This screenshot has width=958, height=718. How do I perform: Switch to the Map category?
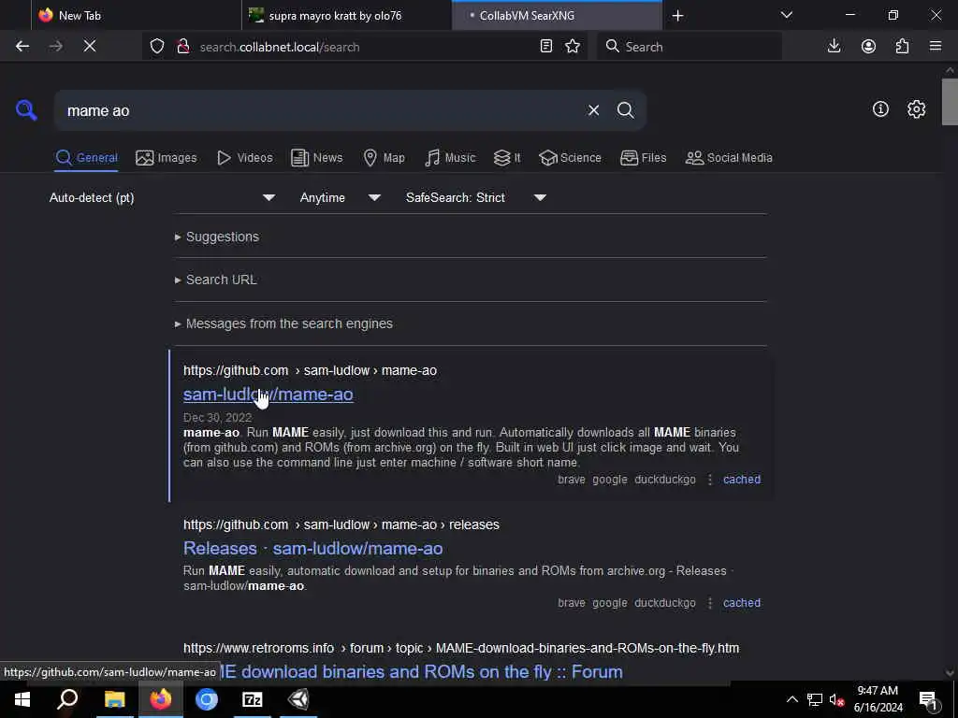click(384, 157)
